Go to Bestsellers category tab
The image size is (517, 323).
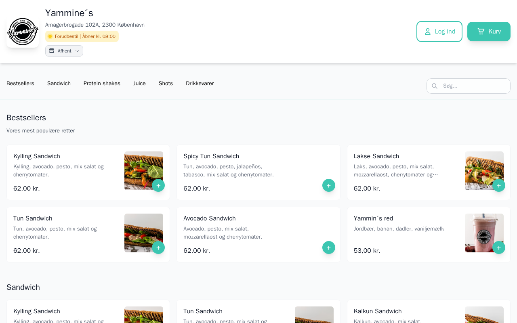[x=20, y=84]
